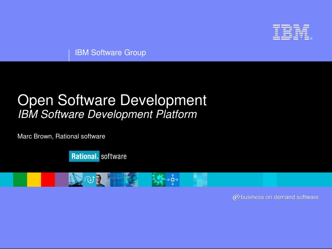The height and width of the screenshot is (249, 332).
Task: Click the blue spiral shape tile
Action: (x=131, y=180)
